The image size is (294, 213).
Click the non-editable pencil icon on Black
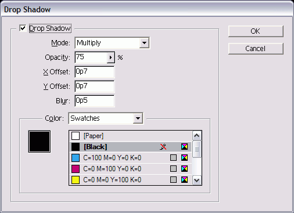click(x=163, y=147)
